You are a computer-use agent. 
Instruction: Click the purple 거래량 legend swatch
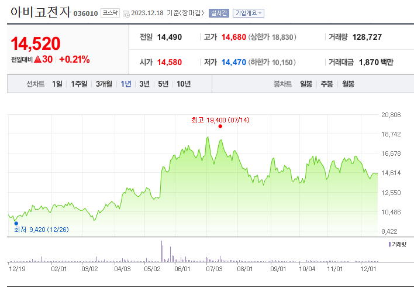coord(389,244)
